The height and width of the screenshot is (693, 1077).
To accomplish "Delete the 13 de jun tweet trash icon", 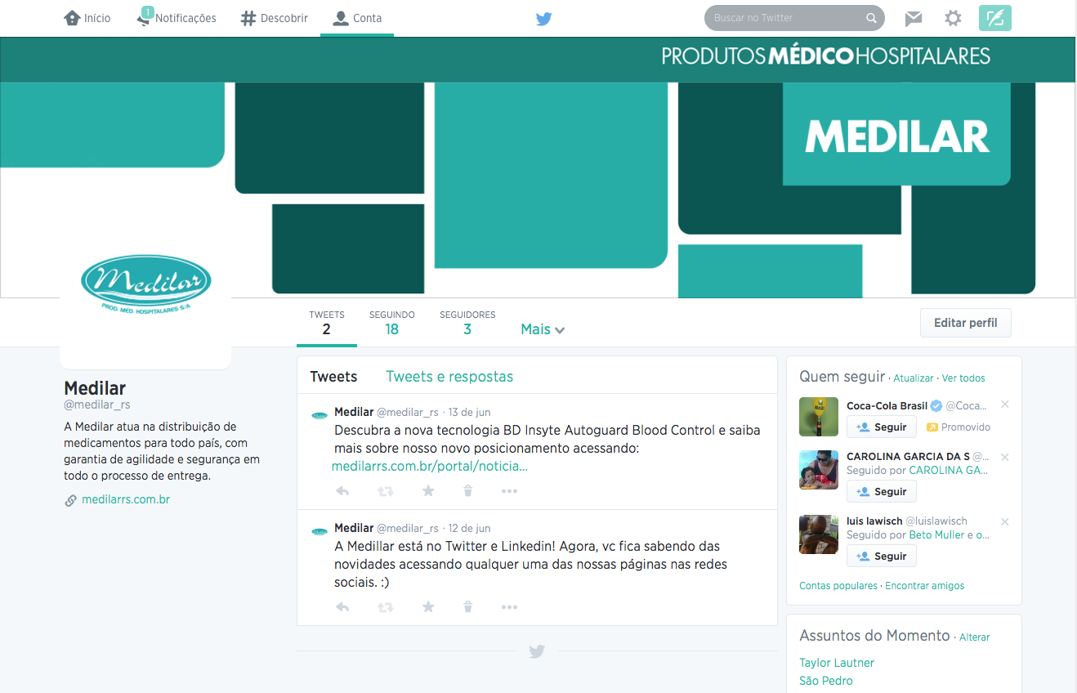I will click(467, 491).
